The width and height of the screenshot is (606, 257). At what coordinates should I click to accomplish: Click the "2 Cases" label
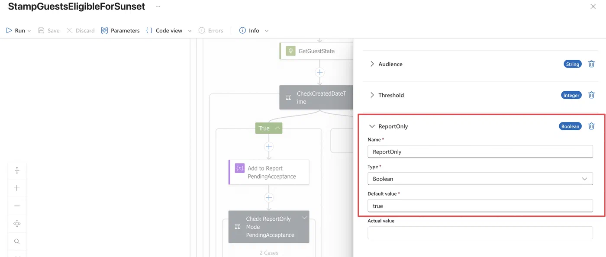pyautogui.click(x=268, y=253)
